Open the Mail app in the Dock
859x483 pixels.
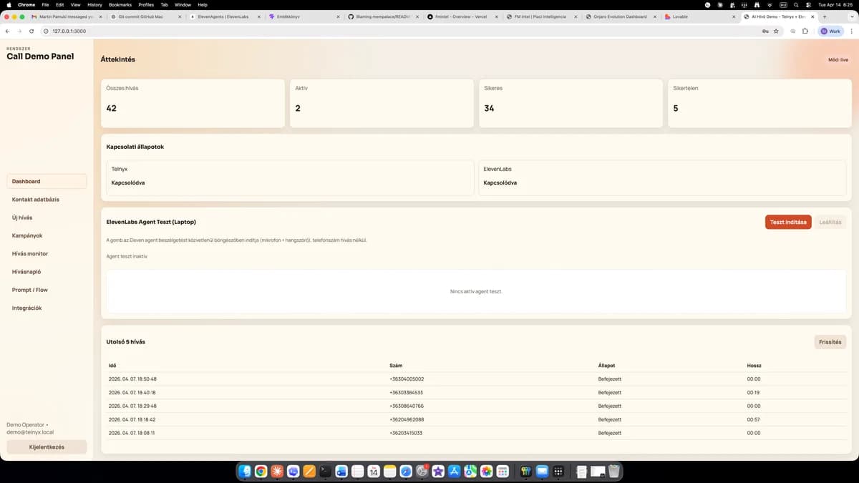pyautogui.click(x=542, y=471)
